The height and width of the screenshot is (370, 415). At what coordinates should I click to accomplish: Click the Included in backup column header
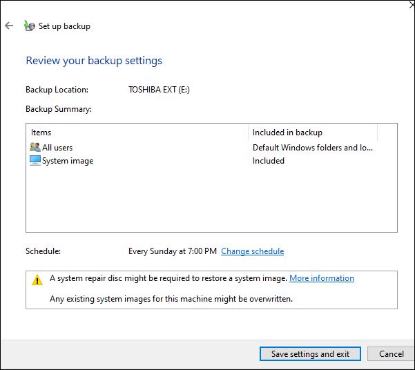click(287, 132)
